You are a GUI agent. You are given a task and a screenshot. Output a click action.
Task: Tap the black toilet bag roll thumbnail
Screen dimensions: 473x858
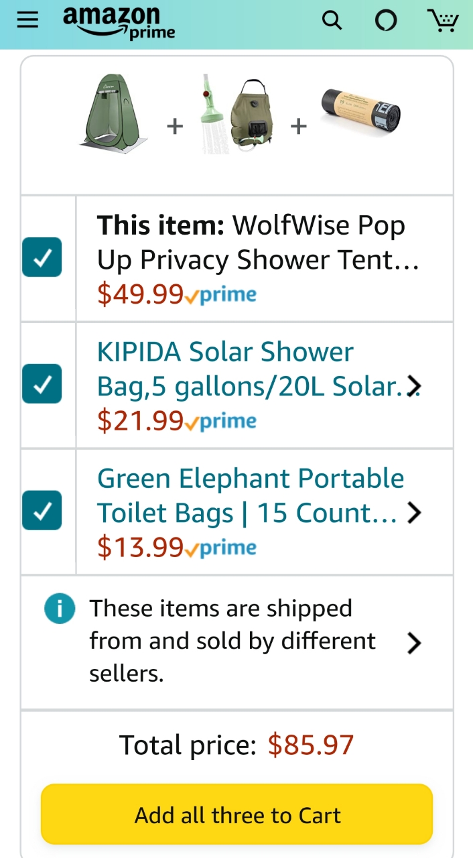[x=360, y=109]
